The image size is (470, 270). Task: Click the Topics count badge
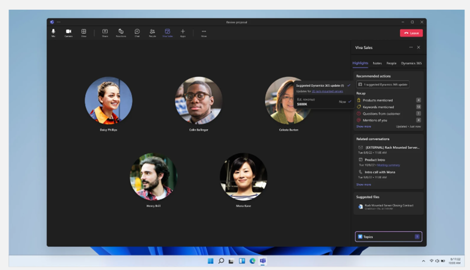[417, 236]
